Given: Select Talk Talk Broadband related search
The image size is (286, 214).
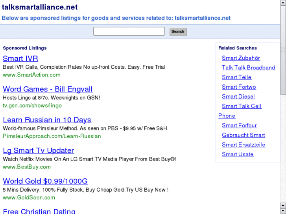Looking at the screenshot, I should point(249,68).
